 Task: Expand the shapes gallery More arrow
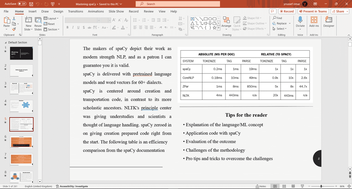point(218,28)
